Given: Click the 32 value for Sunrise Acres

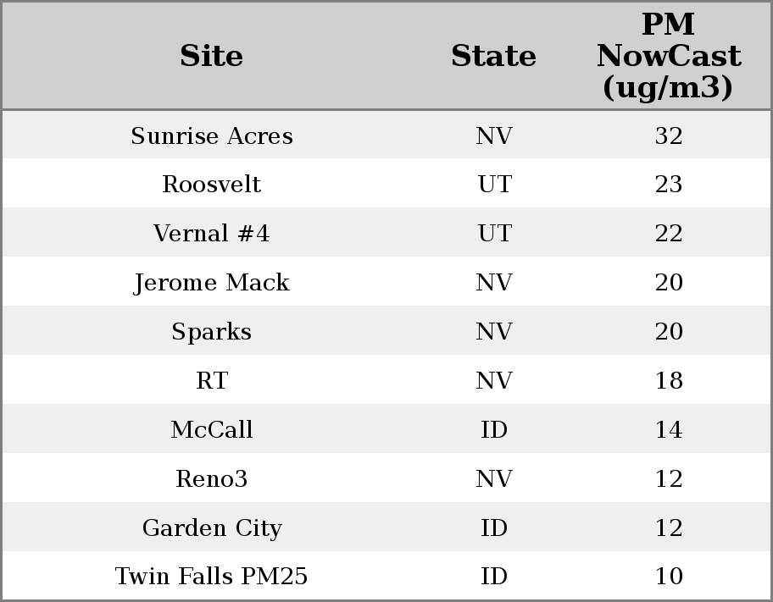Looking at the screenshot, I should pyautogui.click(x=668, y=136).
